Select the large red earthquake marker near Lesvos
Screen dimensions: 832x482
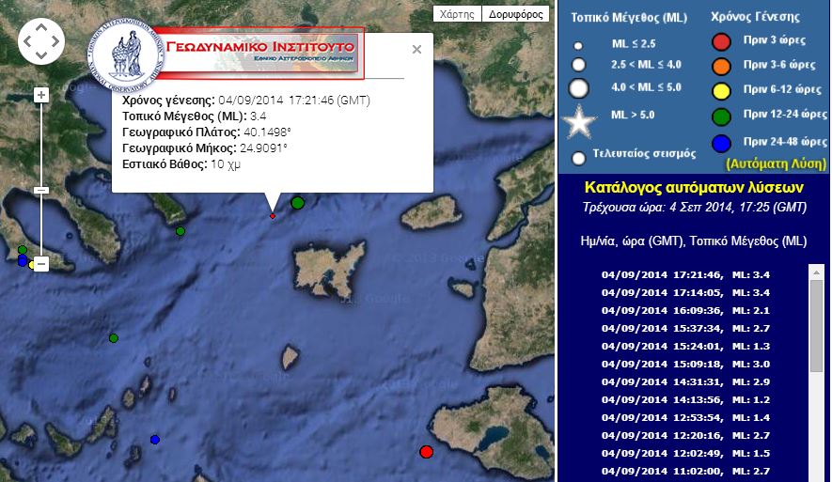tap(426, 452)
